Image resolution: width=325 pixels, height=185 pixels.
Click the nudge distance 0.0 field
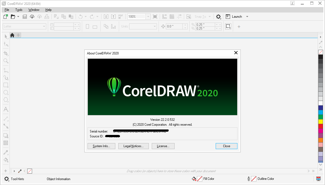174,26
